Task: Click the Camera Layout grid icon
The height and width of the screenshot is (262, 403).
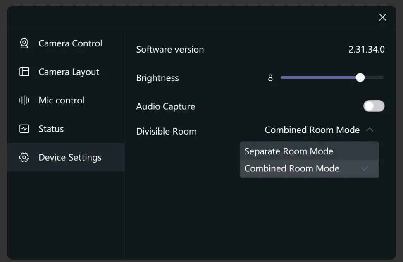Action: pos(24,72)
